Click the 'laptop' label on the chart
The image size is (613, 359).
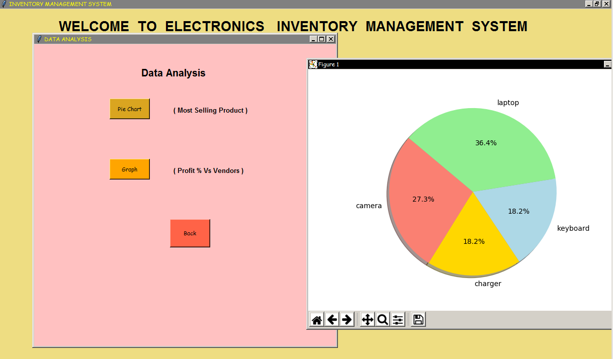[x=508, y=103]
